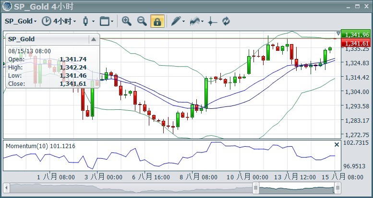The height and width of the screenshot is (198, 373).
Task: Refresh the chart data
Action: (226, 21)
